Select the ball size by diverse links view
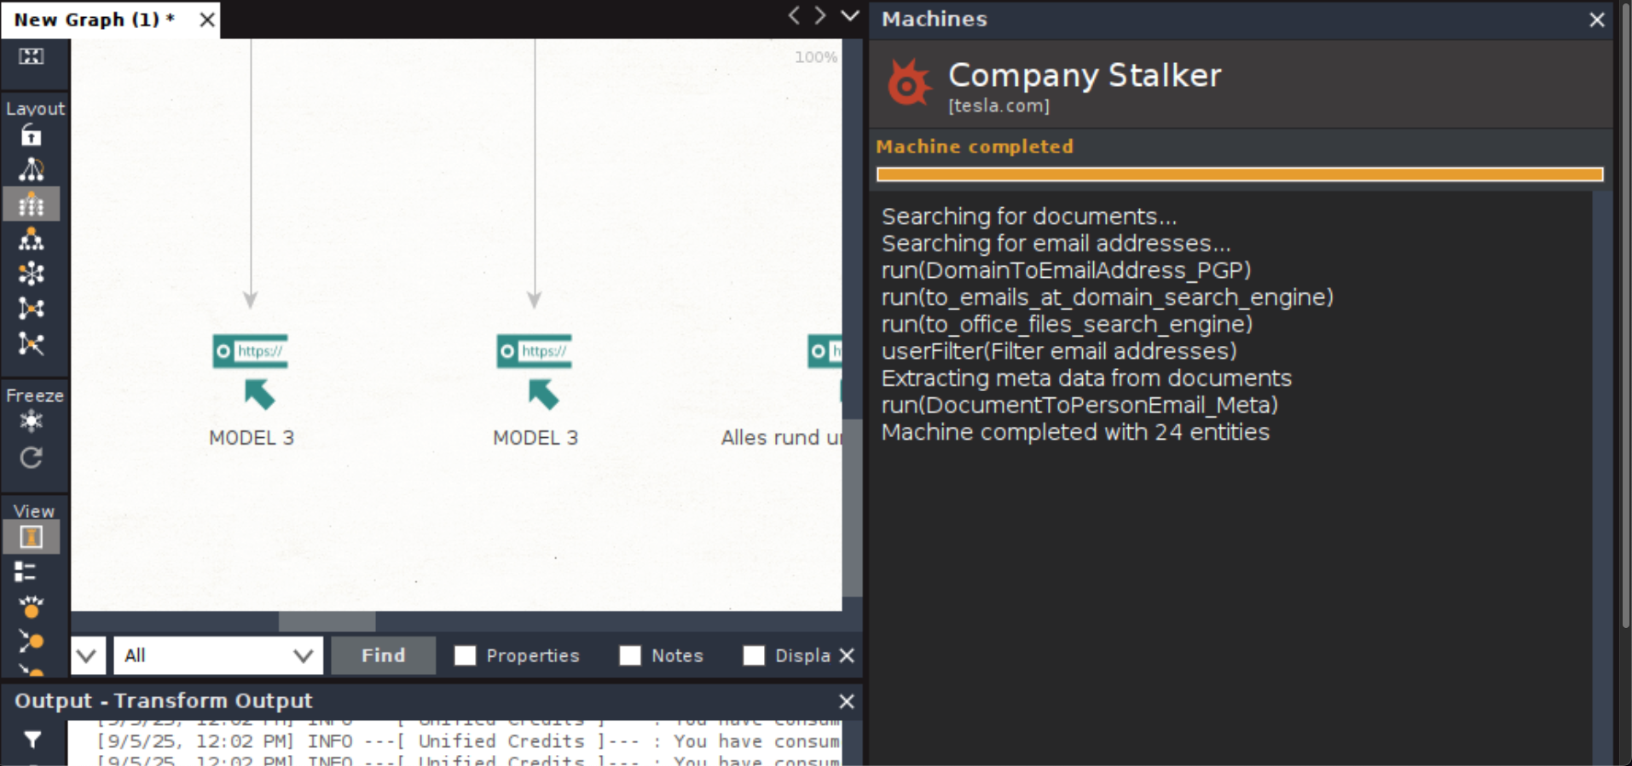The width and height of the screenshot is (1632, 766). pyautogui.click(x=32, y=641)
